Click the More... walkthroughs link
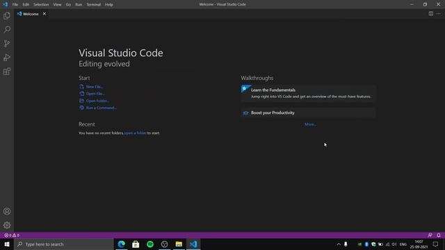The width and height of the screenshot is (445, 250). [310, 124]
